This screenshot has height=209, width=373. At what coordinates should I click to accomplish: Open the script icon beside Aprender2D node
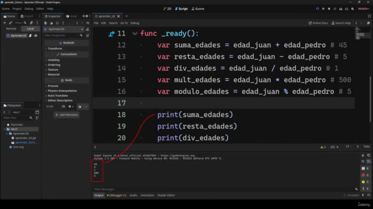(x=30, y=35)
